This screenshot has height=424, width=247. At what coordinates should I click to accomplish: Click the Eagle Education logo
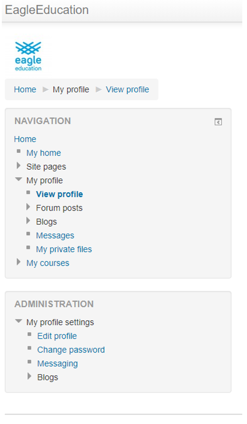[28, 56]
